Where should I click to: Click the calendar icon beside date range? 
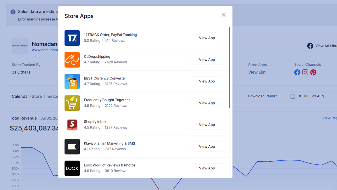(x=293, y=96)
